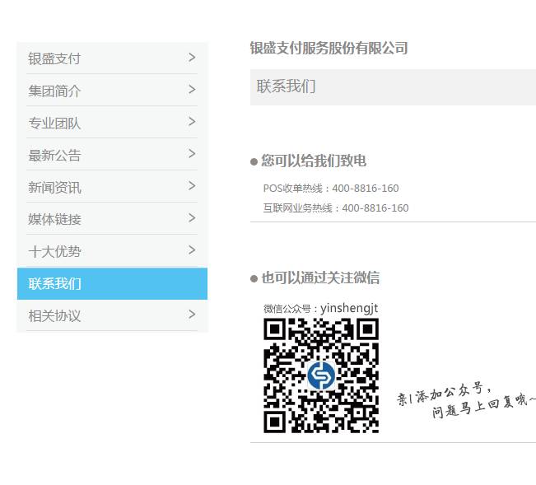This screenshot has height=485, width=536.
Task: Open the 银盛支付 sidebar item
Action: (x=112, y=58)
